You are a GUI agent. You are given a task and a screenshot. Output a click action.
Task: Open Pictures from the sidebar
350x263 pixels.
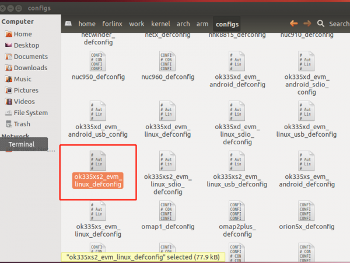pos(26,90)
